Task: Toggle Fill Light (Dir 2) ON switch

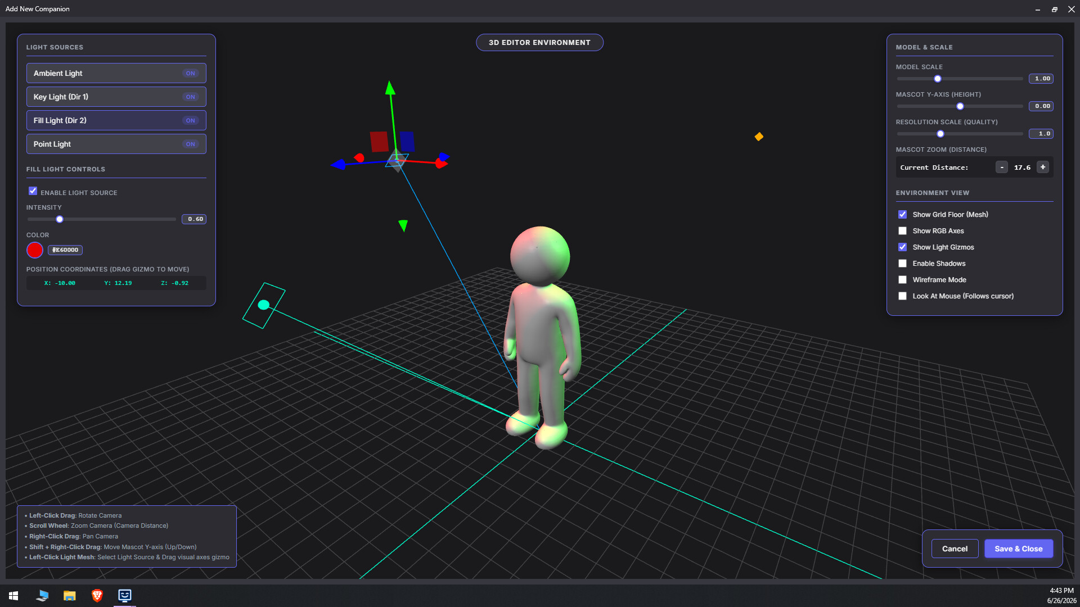Action: pyautogui.click(x=191, y=121)
